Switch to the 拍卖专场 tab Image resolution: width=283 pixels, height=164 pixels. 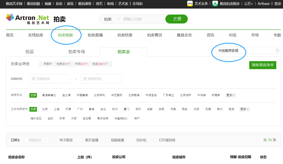77,52
